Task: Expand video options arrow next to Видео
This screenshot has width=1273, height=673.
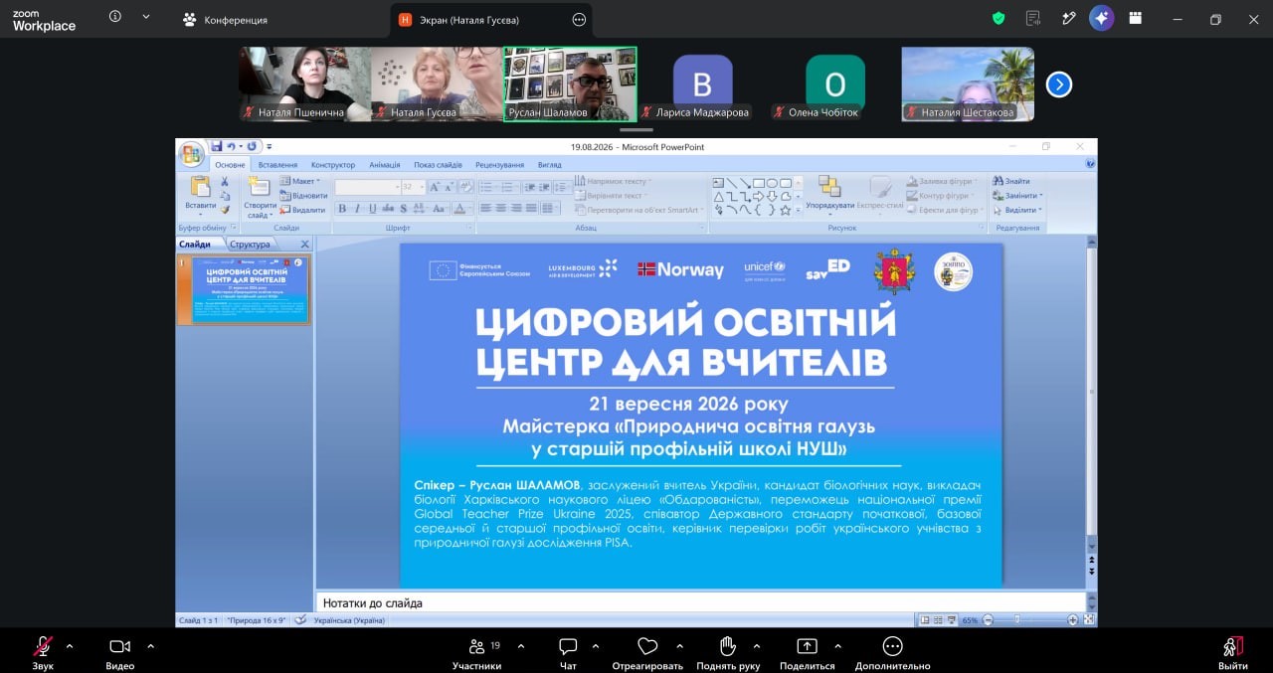Action: coord(150,646)
